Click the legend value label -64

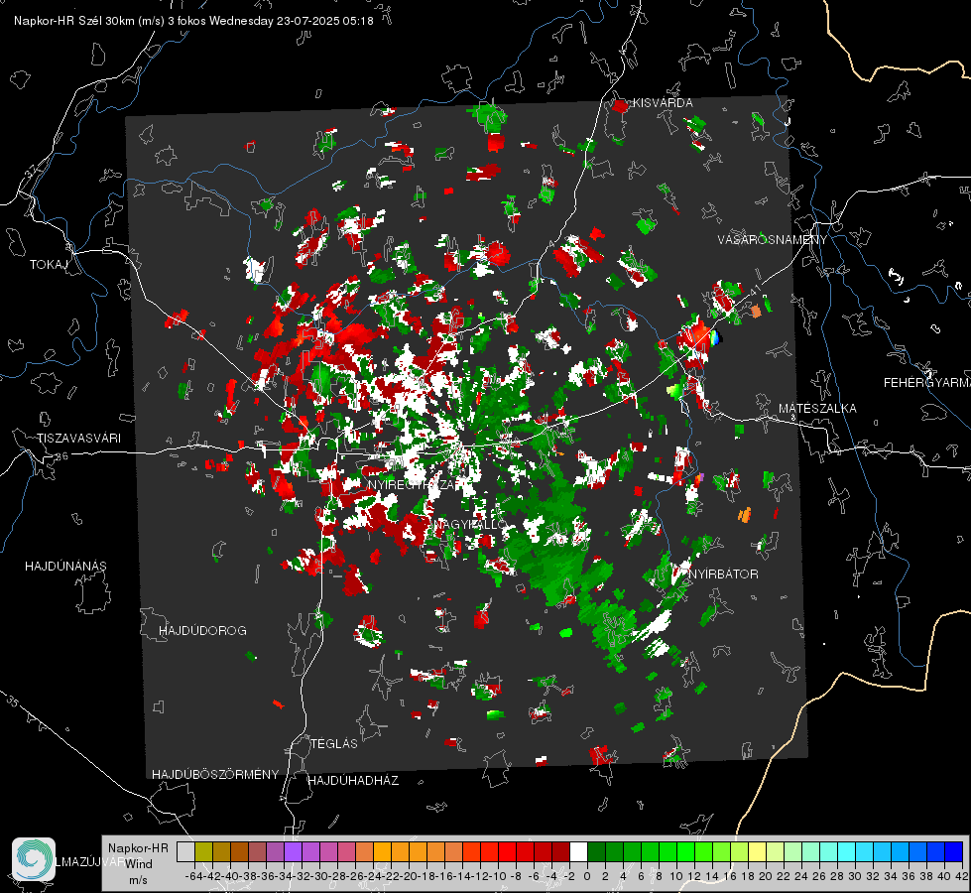click(194, 876)
